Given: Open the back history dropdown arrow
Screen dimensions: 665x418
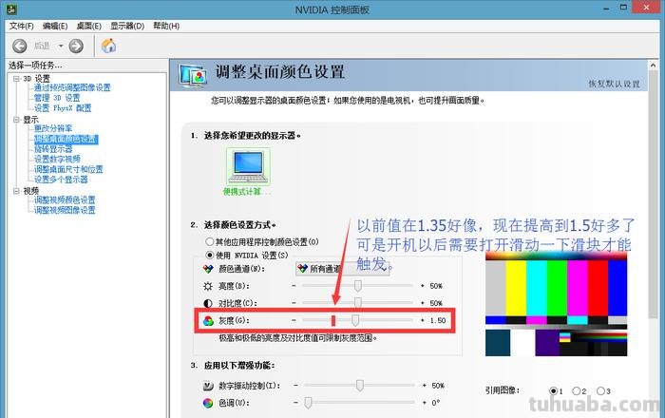Looking at the screenshot, I should 61,46.
